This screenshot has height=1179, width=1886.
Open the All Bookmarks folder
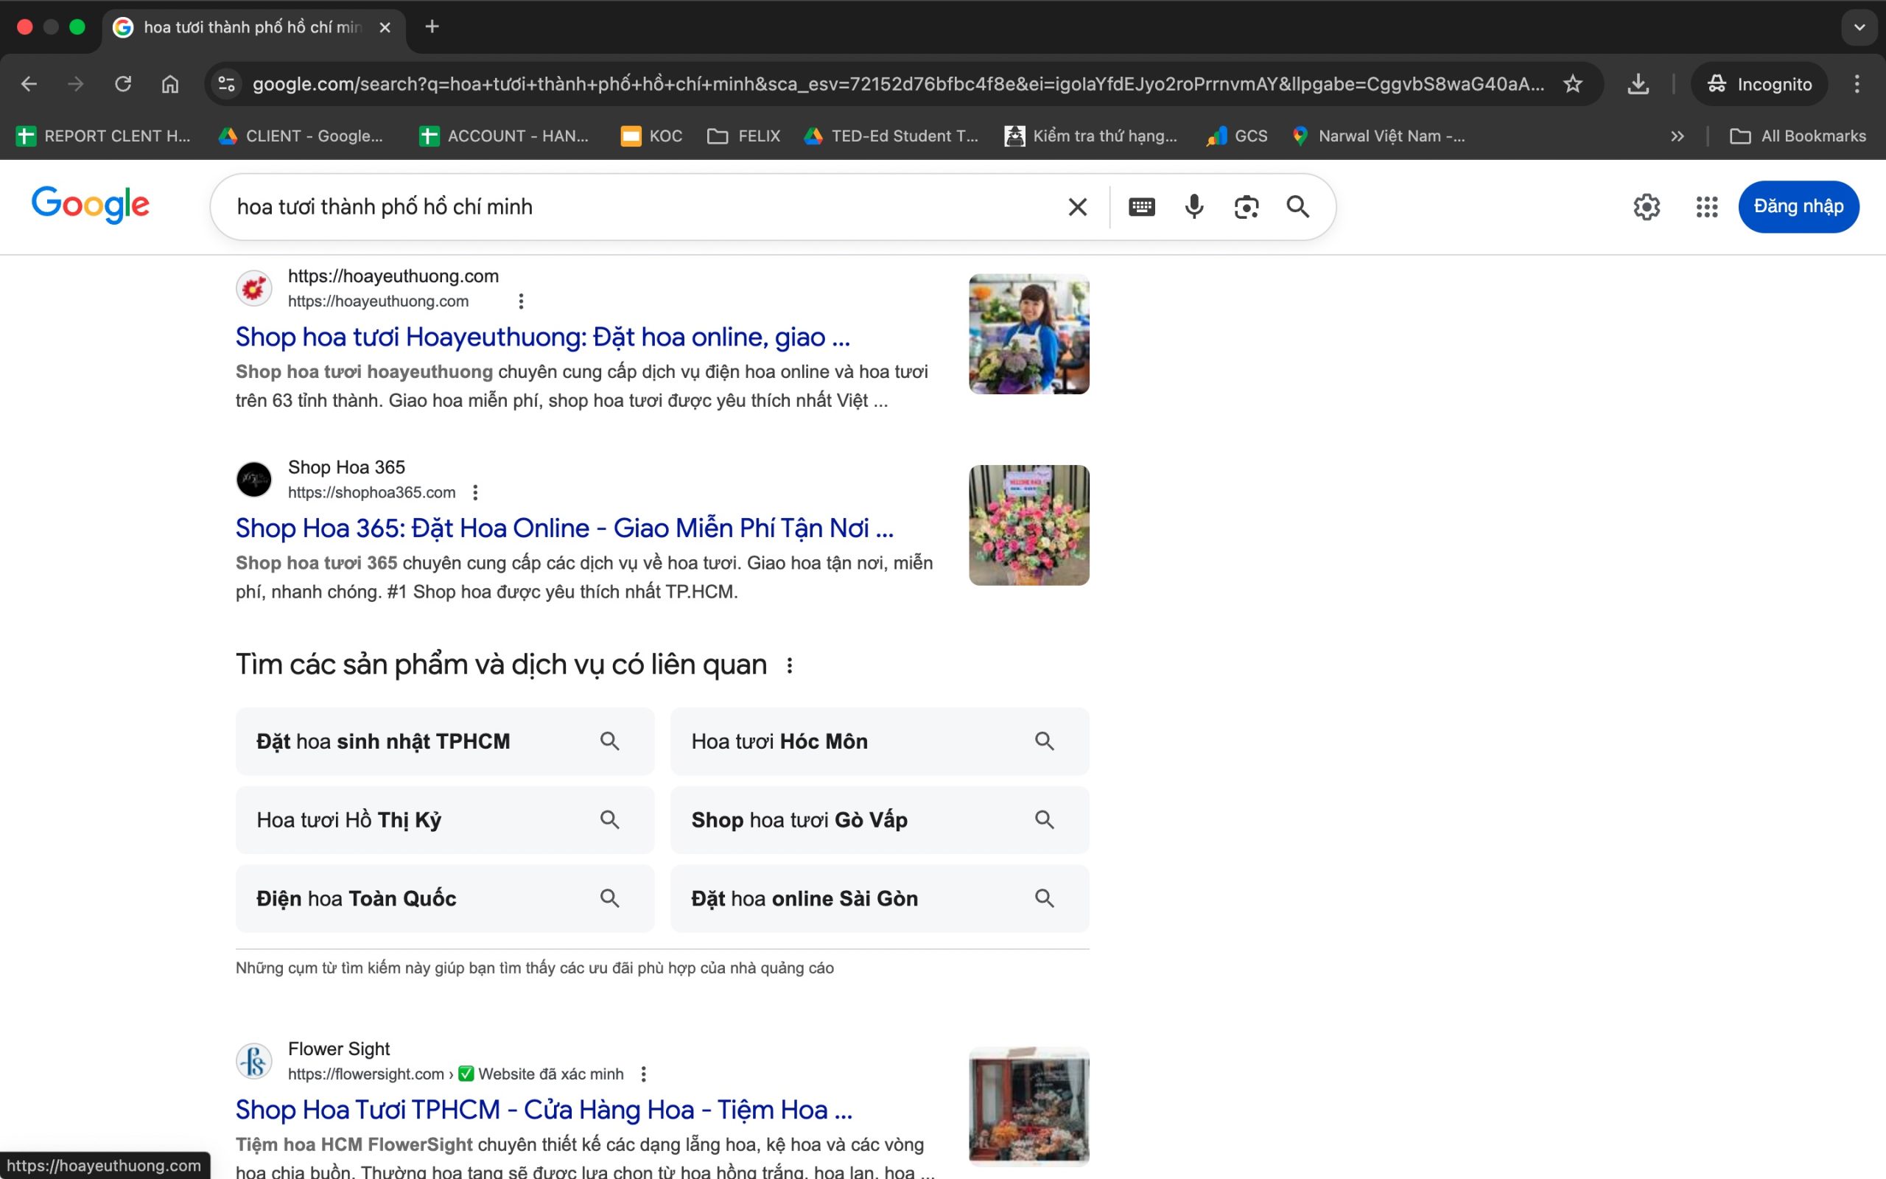tap(1798, 136)
